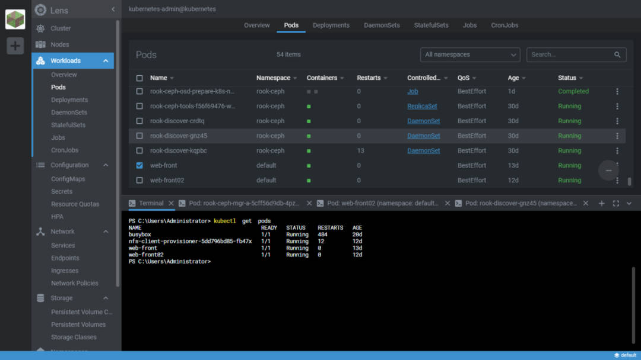The height and width of the screenshot is (360, 641).
Task: Check the rook-discover-crdtq pod checkbox
Action: coord(139,121)
